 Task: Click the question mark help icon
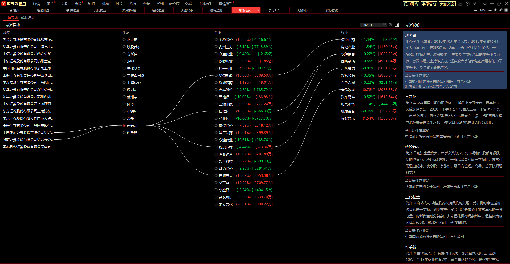point(390,25)
